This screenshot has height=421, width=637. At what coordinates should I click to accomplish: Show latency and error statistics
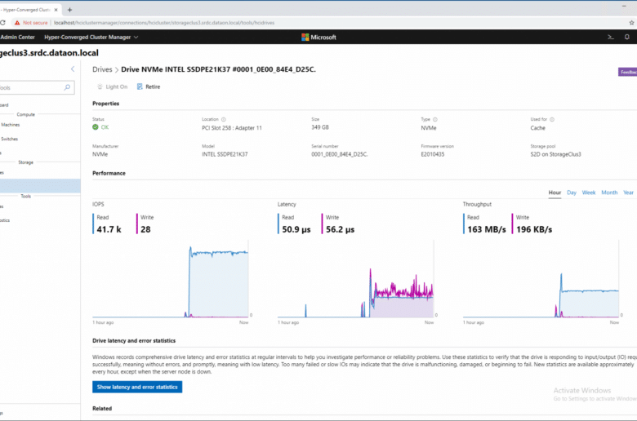137,387
